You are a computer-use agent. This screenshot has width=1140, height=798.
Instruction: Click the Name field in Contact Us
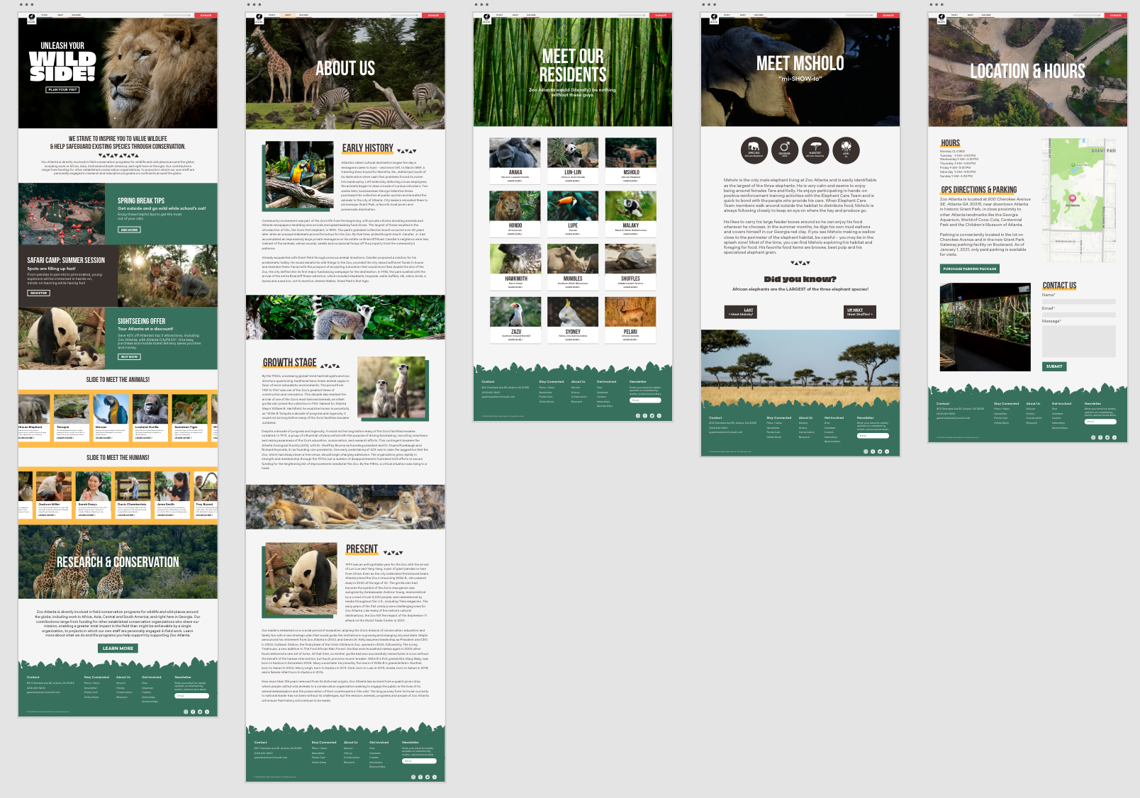tap(1079, 301)
